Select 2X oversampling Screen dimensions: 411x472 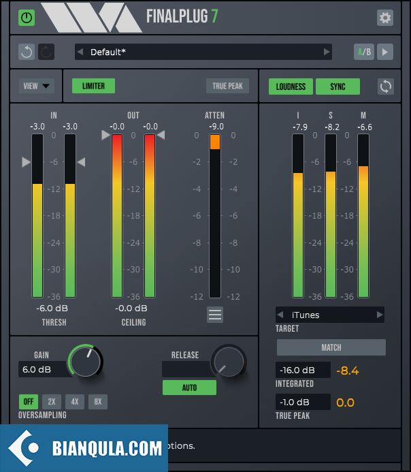52,402
